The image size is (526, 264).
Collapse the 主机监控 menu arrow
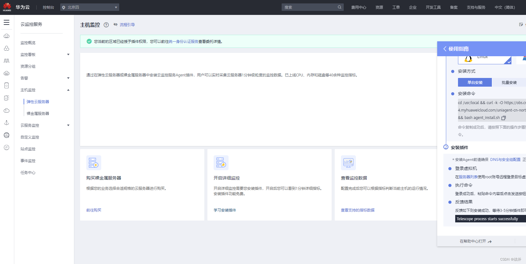tap(68, 90)
